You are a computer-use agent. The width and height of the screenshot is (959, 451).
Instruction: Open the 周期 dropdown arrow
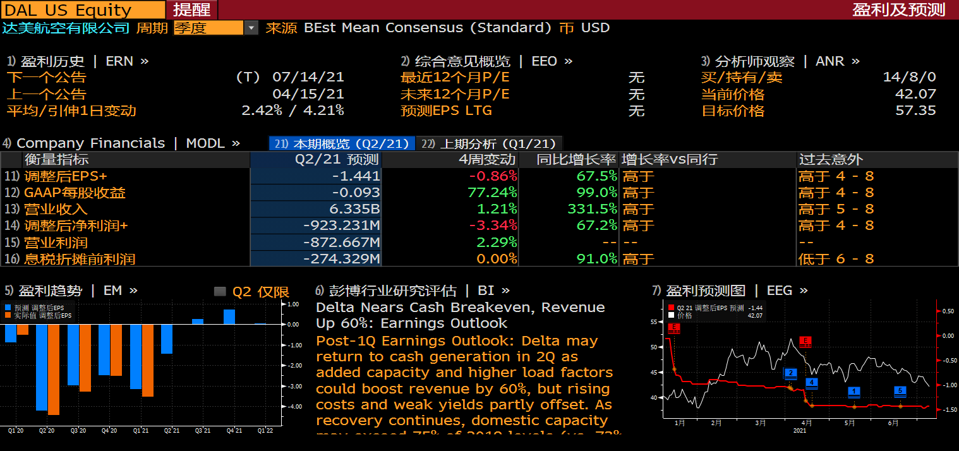coord(251,28)
